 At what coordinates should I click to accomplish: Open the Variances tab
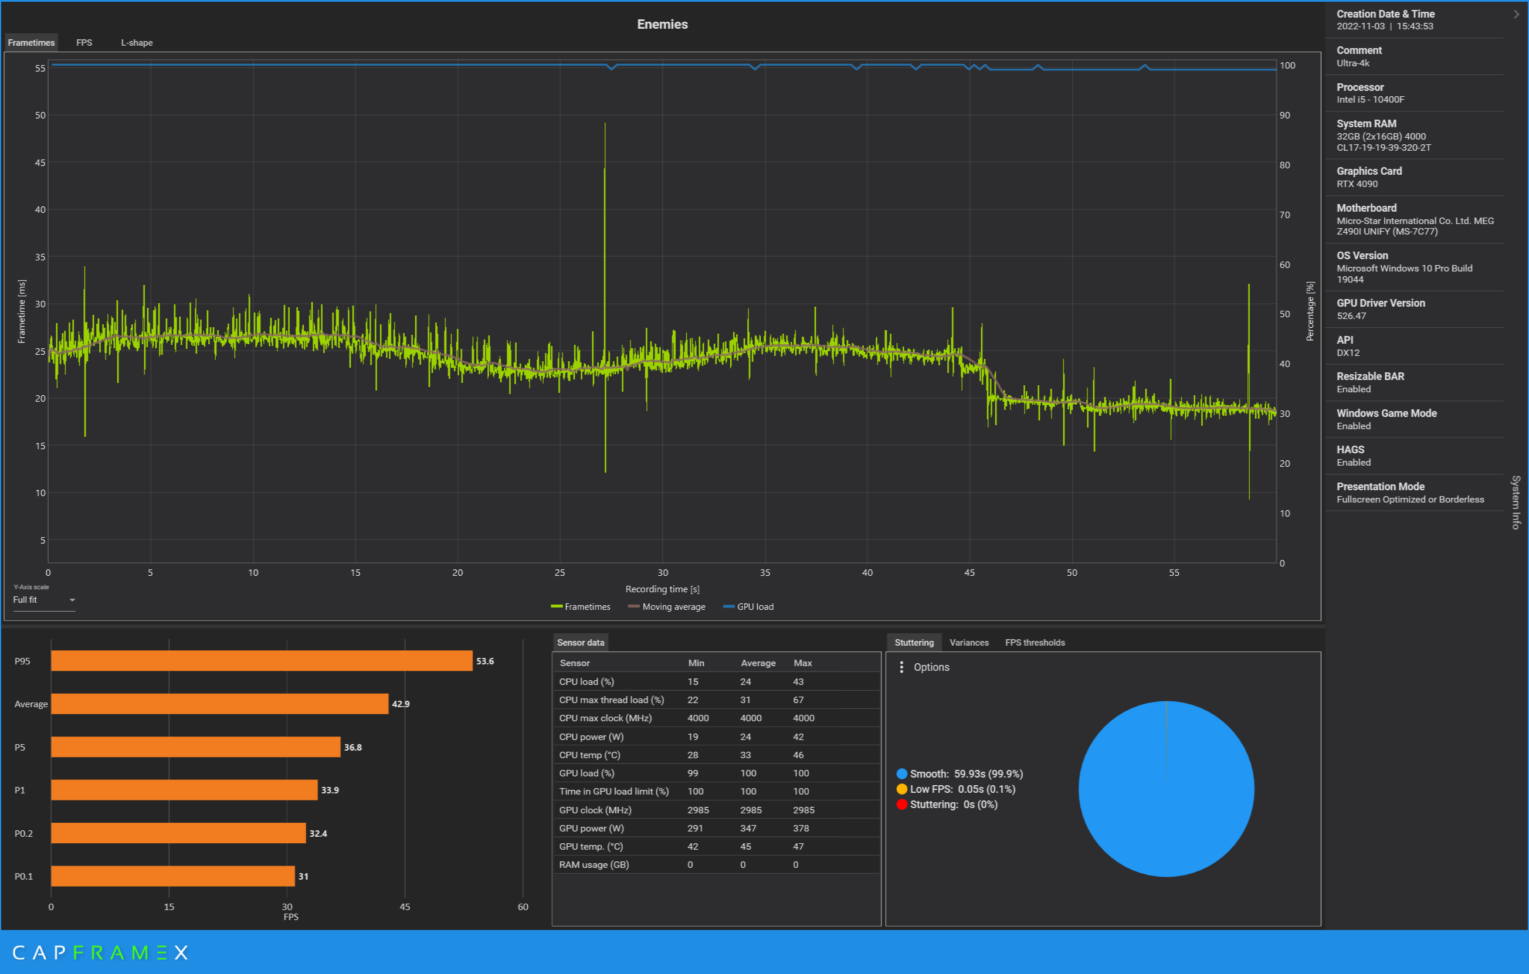(x=968, y=643)
